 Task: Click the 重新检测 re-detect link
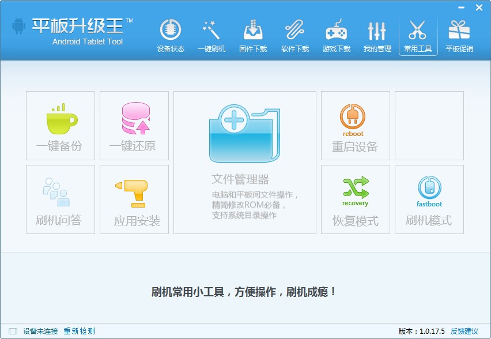(79, 331)
